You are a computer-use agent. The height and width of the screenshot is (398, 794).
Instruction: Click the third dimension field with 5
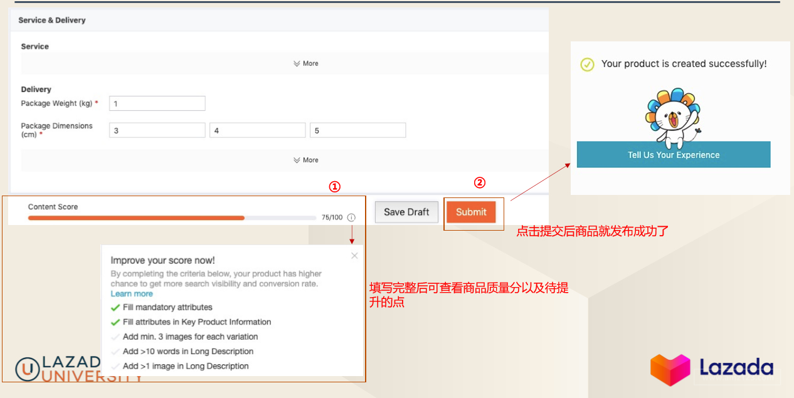point(358,130)
